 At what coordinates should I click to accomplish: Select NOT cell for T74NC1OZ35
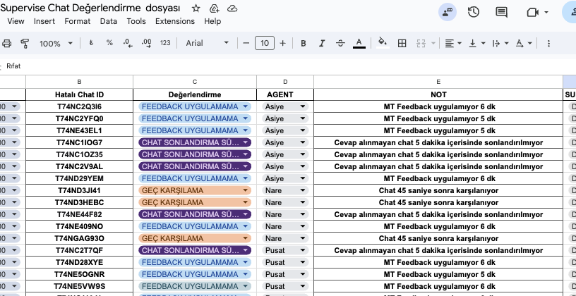(438, 154)
